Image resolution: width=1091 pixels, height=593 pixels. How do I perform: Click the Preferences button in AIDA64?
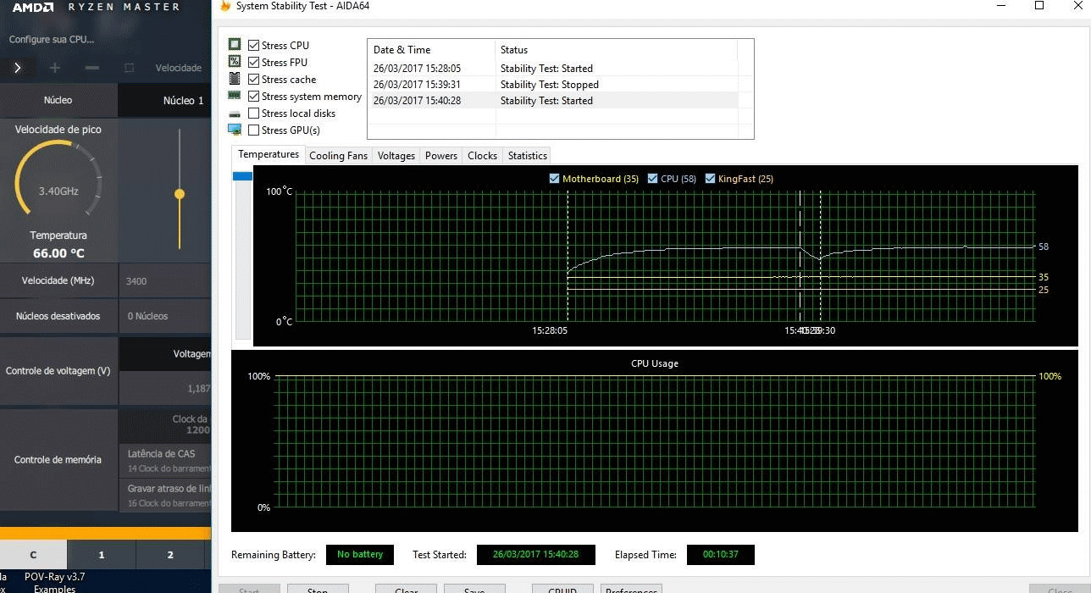[631, 589]
